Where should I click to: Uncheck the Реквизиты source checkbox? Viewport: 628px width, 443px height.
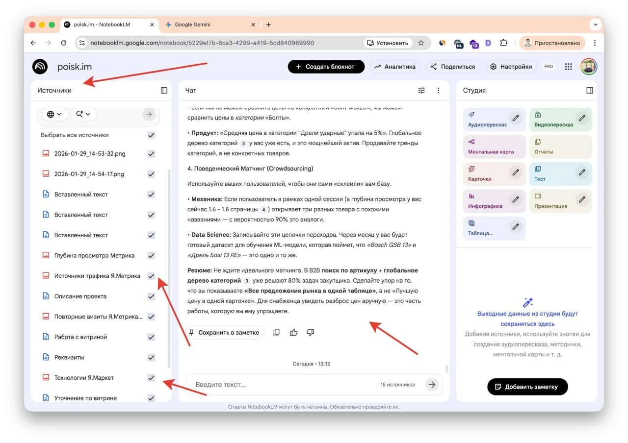point(151,357)
